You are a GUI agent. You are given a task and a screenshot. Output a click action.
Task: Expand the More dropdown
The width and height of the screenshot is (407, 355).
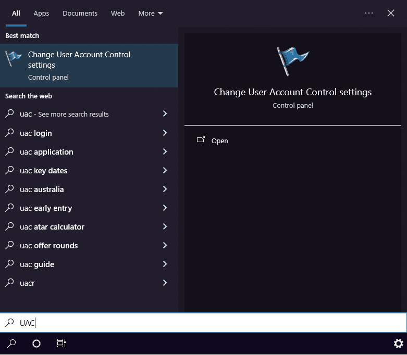point(151,13)
